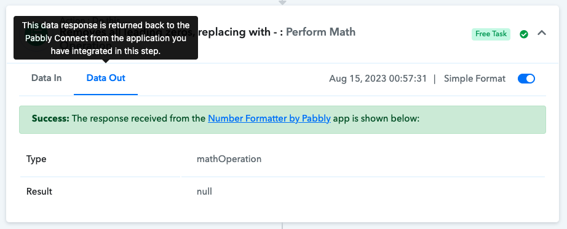Collapse the step using the up chevron

tap(541, 33)
